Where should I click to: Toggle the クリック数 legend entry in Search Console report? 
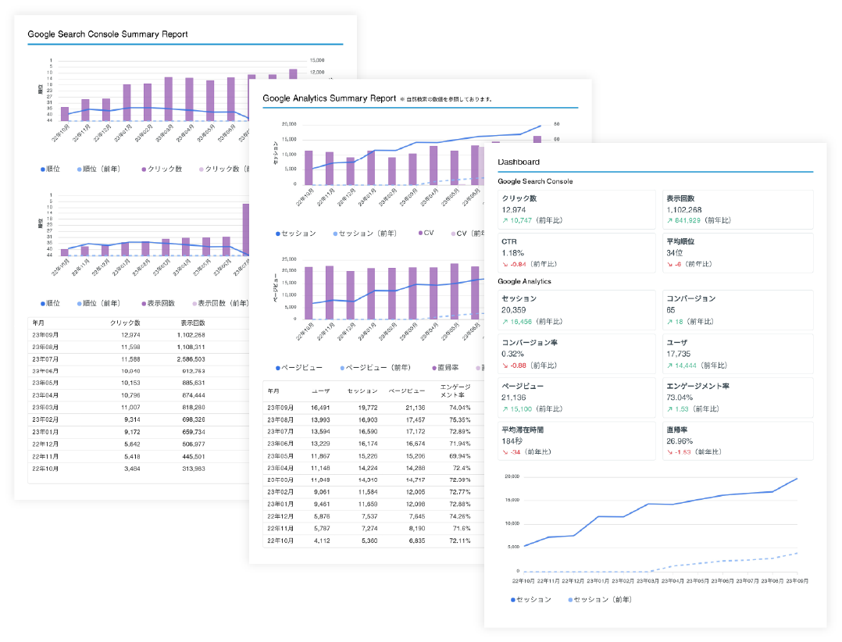(162, 169)
